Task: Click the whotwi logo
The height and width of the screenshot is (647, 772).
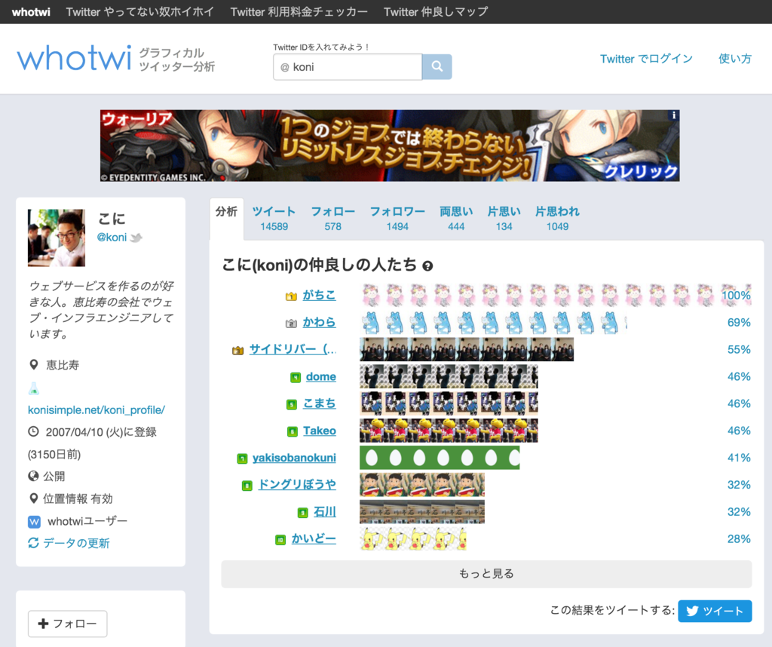Action: pyautogui.click(x=75, y=59)
